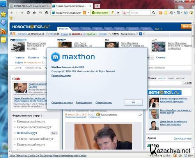
Task: Reopen the last closed tab (undo arrow)
Action: pos(41,13)
